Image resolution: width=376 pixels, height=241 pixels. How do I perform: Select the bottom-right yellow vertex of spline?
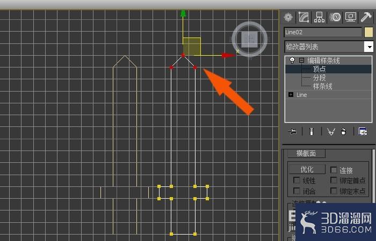[195, 234]
